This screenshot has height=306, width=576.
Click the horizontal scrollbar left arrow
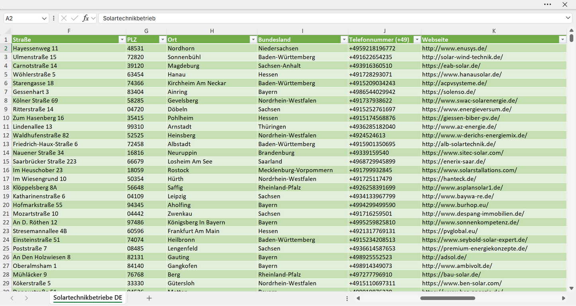click(x=358, y=298)
